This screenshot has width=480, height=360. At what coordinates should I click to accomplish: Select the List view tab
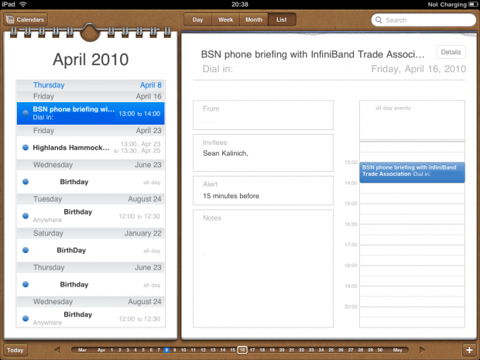tap(282, 19)
